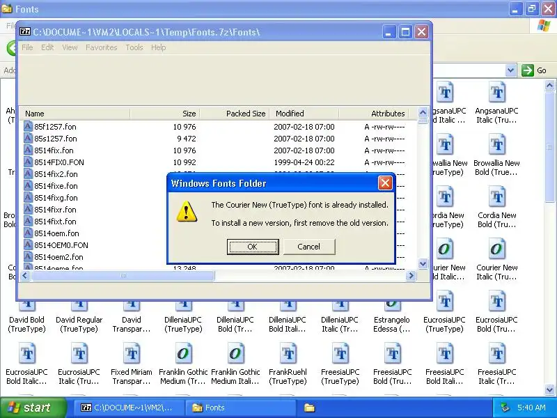Close the Windows Fonts Folder dialog
The image size is (557, 418).
(x=385, y=183)
